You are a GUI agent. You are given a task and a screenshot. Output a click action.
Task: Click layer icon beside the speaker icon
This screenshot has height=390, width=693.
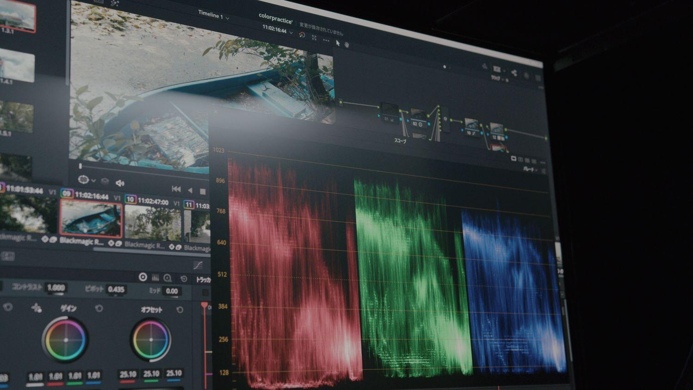coord(105,182)
